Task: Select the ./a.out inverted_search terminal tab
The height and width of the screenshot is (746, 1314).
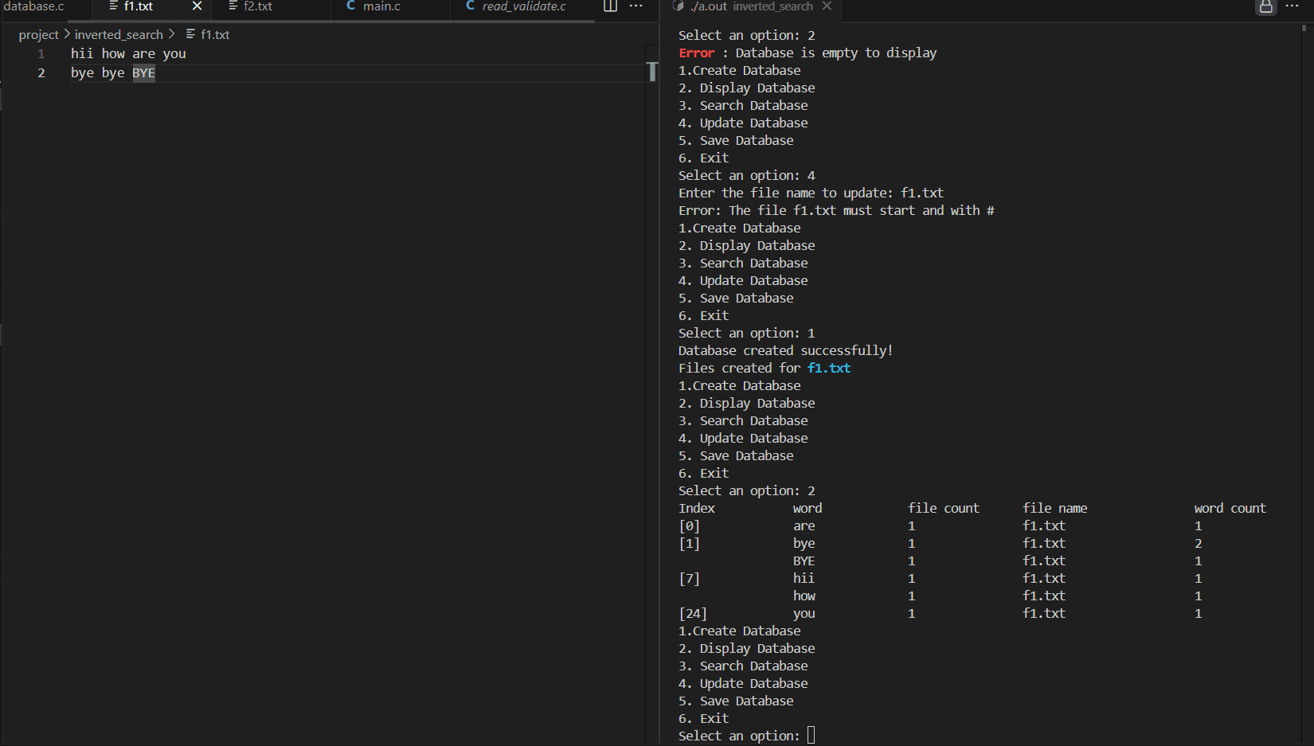Action: pyautogui.click(x=751, y=6)
